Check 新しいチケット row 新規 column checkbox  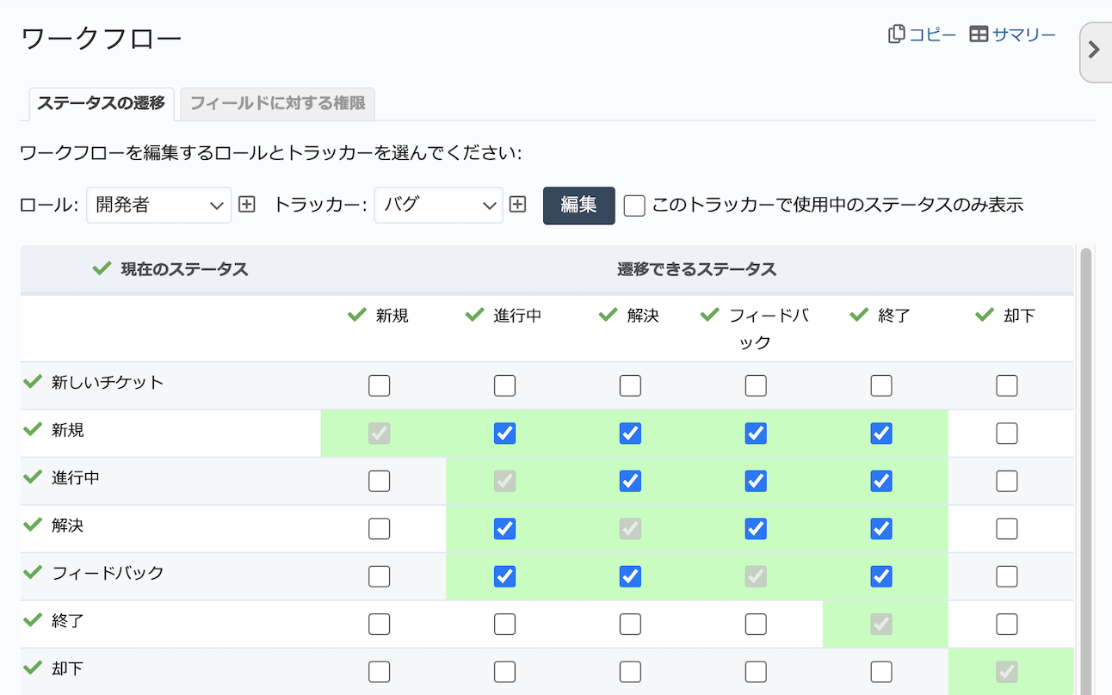point(379,385)
